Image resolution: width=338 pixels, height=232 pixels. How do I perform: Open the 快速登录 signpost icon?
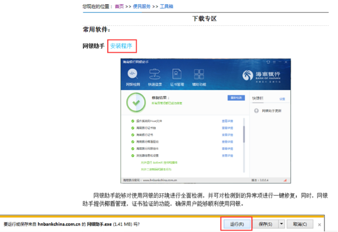154,74
